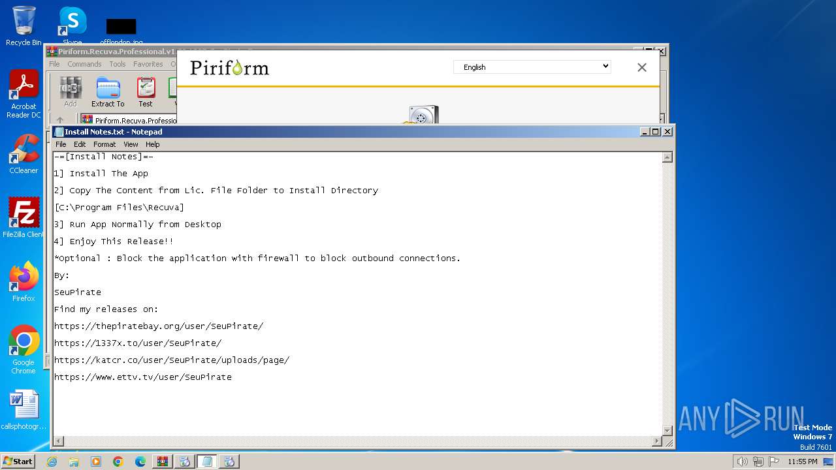Click the line '1] Install The App'
Image resolution: width=836 pixels, height=470 pixels.
101,174
